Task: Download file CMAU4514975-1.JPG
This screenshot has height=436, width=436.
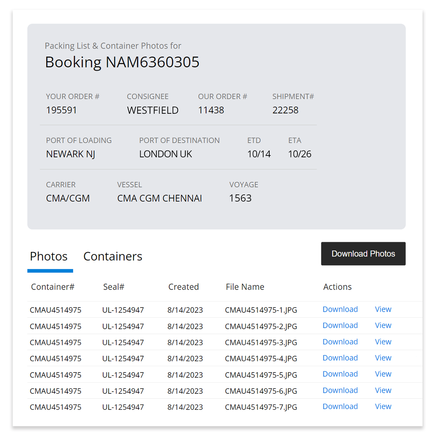Action: [x=340, y=309]
